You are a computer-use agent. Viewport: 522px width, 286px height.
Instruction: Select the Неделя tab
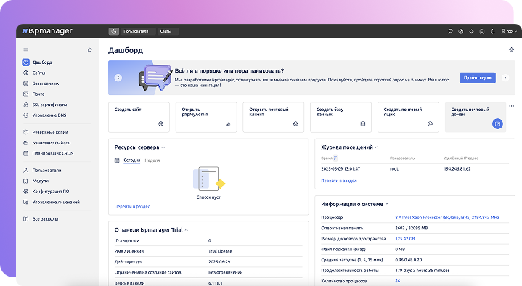pyautogui.click(x=152, y=160)
